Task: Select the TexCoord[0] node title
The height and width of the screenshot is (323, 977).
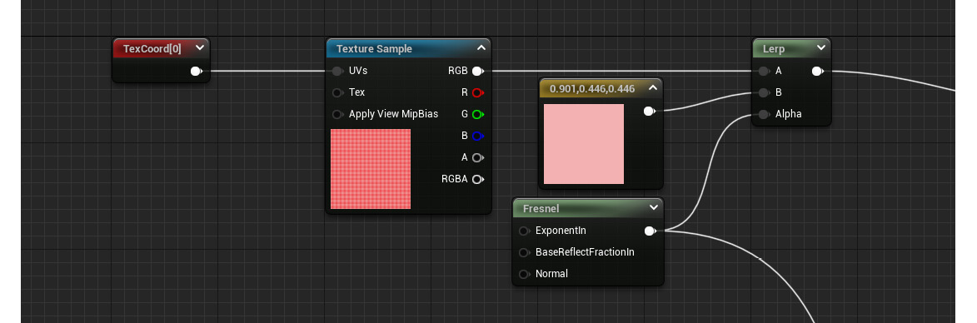Action: (152, 48)
